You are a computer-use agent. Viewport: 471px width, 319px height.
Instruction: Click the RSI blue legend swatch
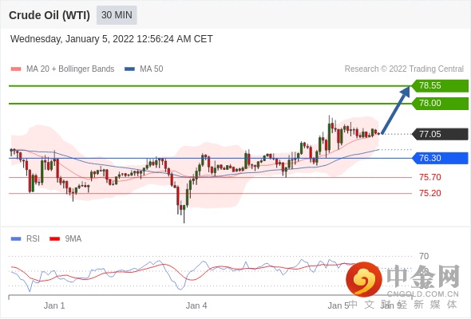pos(16,239)
